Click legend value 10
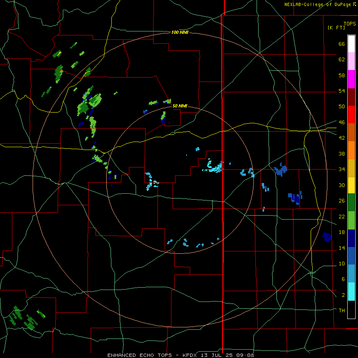The width and height of the screenshot is (358, 358). (342, 263)
